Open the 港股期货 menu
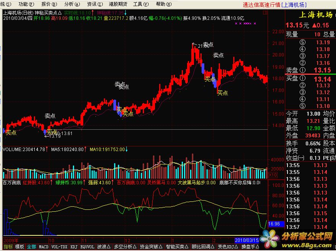336x251 pixels. (118, 4)
